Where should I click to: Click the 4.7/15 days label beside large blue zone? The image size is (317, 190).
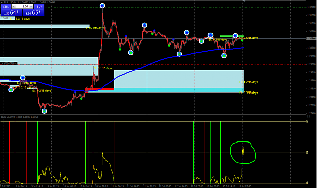pos(249,82)
